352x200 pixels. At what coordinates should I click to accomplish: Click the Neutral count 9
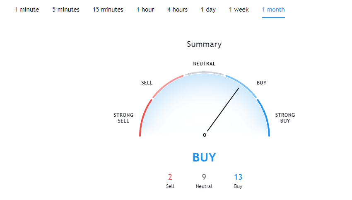[x=204, y=177]
